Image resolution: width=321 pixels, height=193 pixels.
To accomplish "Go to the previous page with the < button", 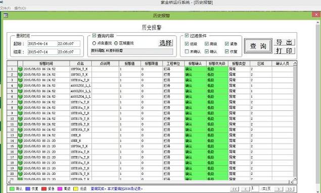I will point(246,189).
